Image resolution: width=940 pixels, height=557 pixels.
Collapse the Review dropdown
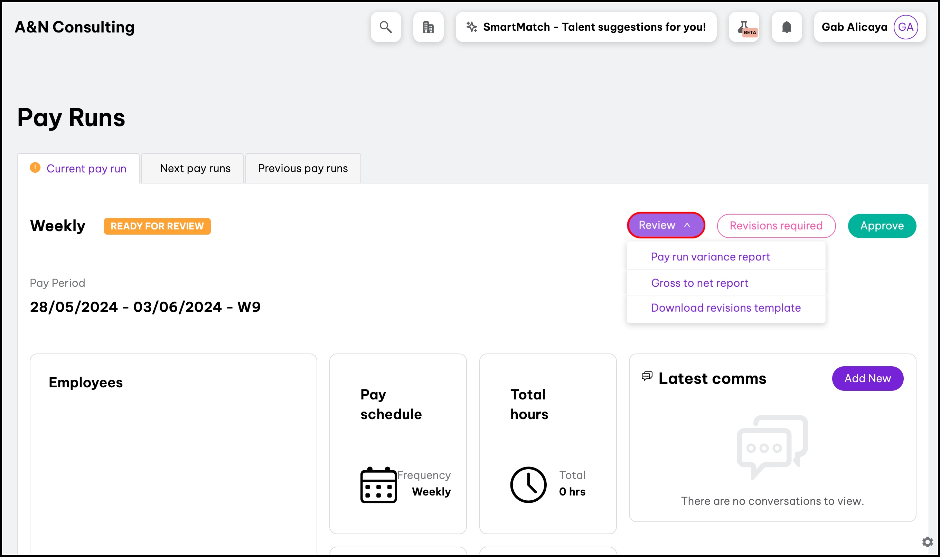click(x=666, y=225)
